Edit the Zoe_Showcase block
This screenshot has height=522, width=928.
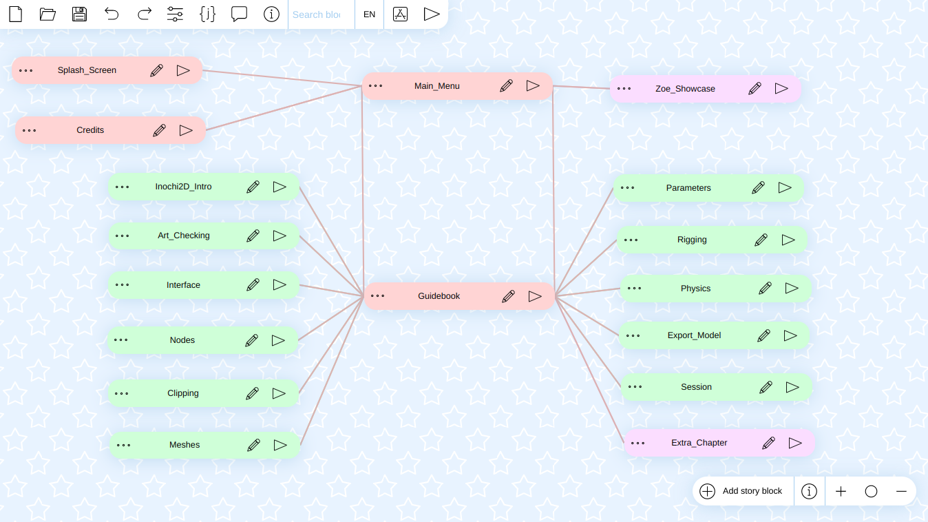tap(755, 89)
